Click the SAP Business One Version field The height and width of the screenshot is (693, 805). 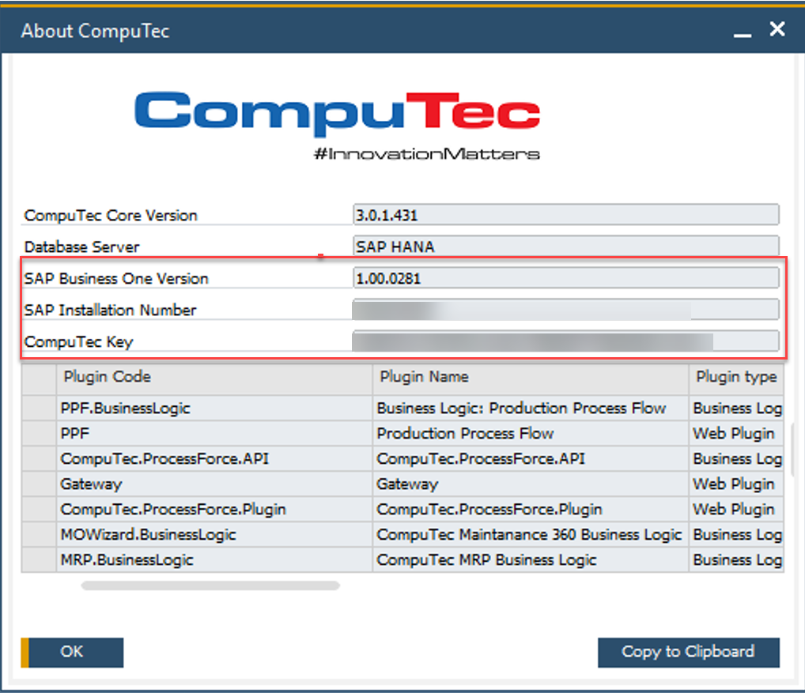(565, 278)
